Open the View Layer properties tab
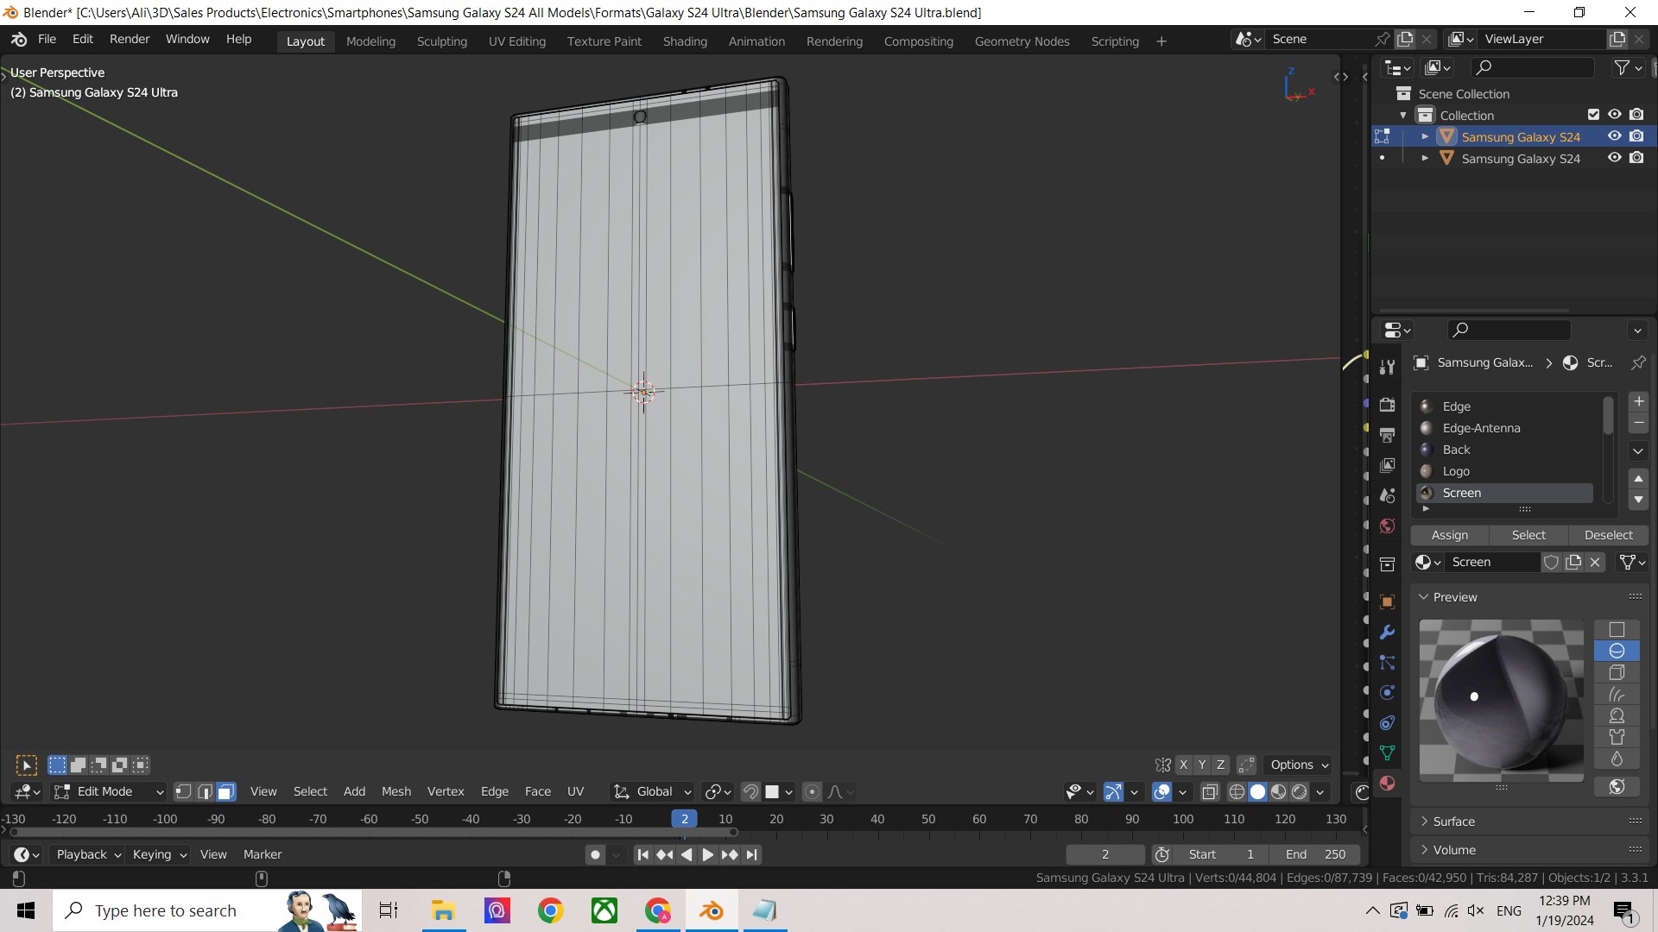Viewport: 1658px width, 932px height. 1387,465
